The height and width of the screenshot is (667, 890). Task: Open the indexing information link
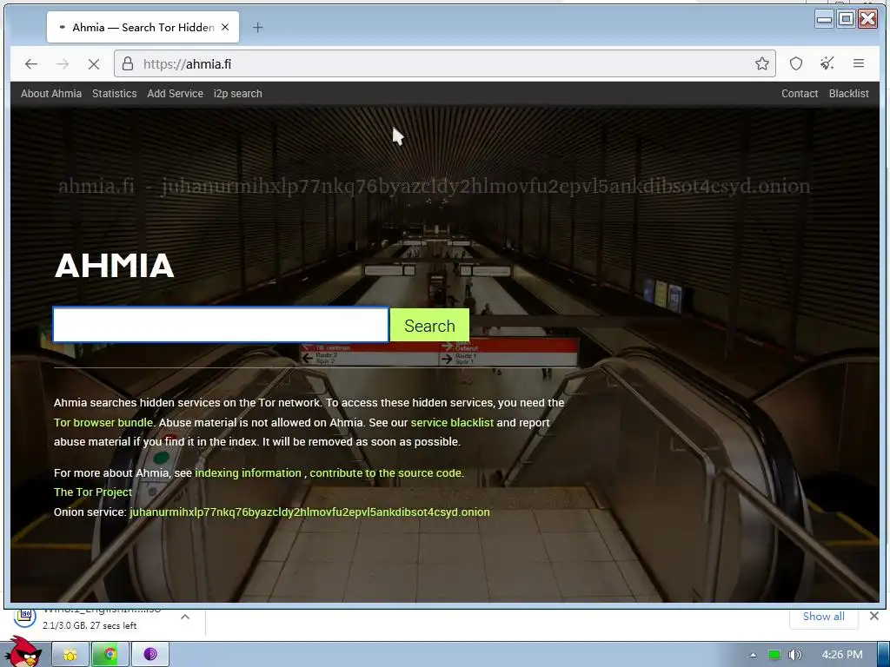(248, 473)
